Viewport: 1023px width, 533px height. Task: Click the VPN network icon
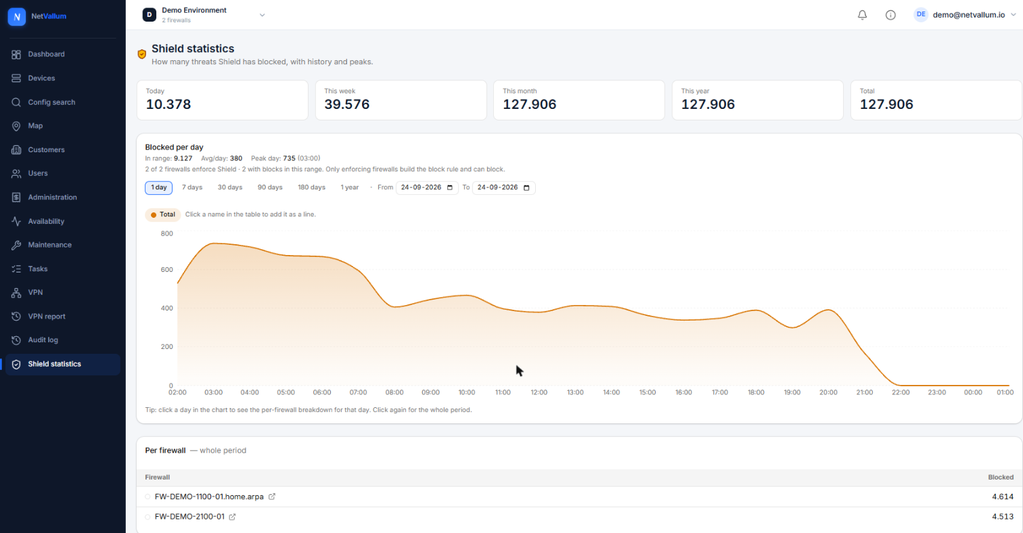[x=16, y=293]
